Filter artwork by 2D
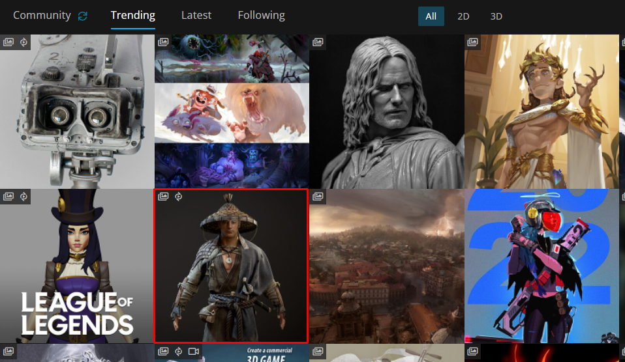This screenshot has height=362, width=625. click(463, 16)
